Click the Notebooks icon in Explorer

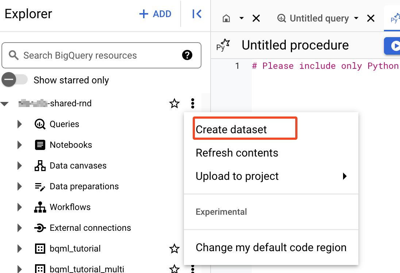pos(40,145)
